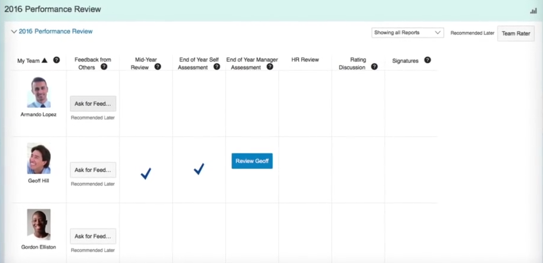Viewport: 543px width, 263px height.
Task: Click Geoff Hill's Mid-Year Review checkmark
Action: pyautogui.click(x=146, y=173)
